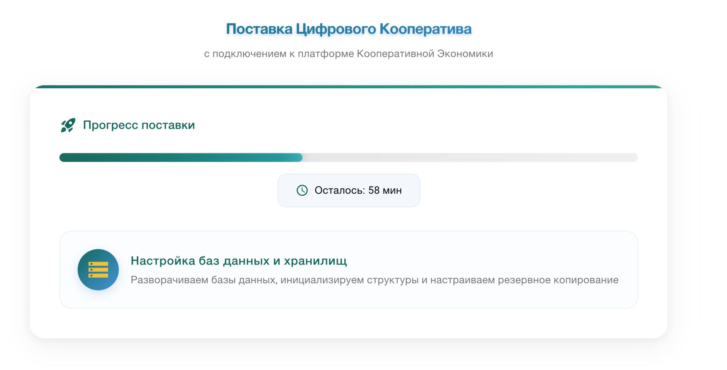727x370 pixels.
Task: Click the yellow server rows inside the database icon
Action: point(98,269)
